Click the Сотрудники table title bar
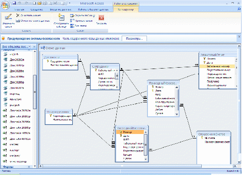Image resolution: width=242 pixels, height=175 pixels. click(x=105, y=66)
